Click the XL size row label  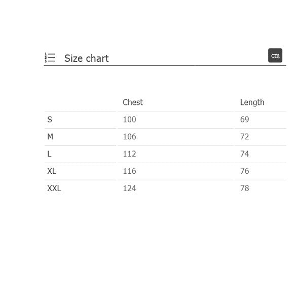click(x=52, y=171)
